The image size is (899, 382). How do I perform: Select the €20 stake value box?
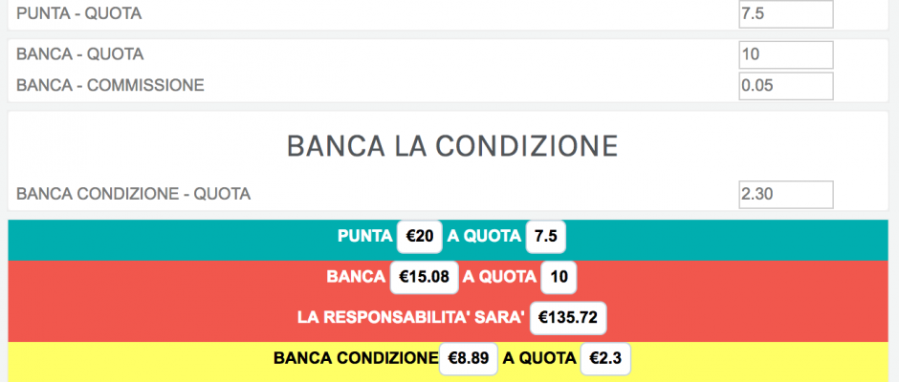coord(421,236)
